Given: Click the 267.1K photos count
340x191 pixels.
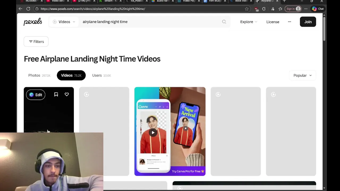Looking at the screenshot, I should pos(46,76).
